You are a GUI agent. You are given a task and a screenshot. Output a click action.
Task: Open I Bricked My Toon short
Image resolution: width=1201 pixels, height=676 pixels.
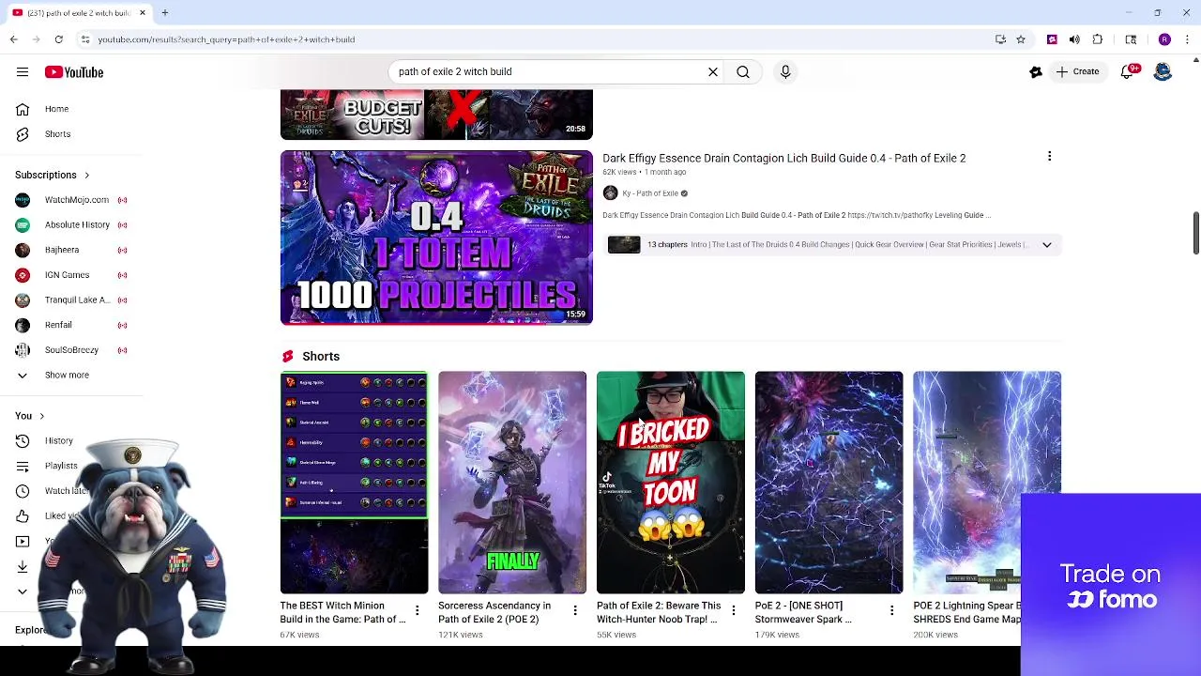[x=671, y=483]
